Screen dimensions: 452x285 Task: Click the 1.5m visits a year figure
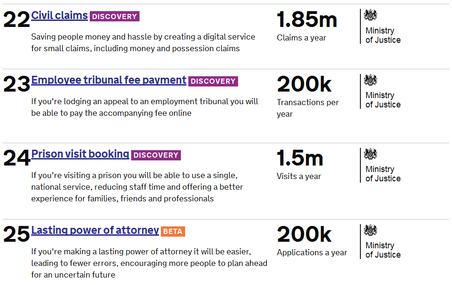300,158
